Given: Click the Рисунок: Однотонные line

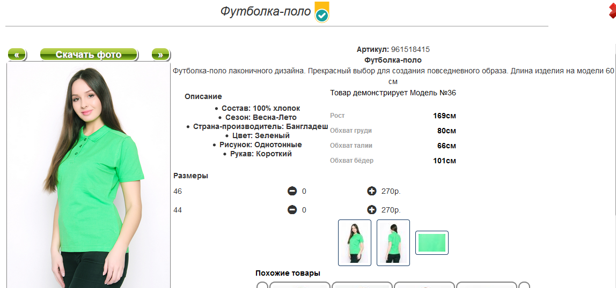Looking at the screenshot, I should pos(260,145).
